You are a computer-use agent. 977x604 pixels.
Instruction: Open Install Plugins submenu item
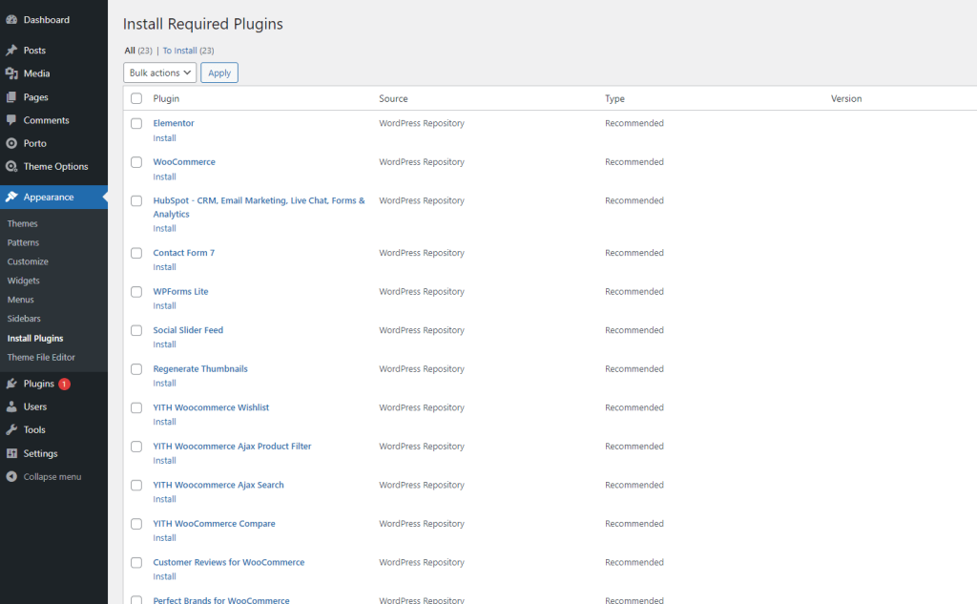(x=35, y=339)
